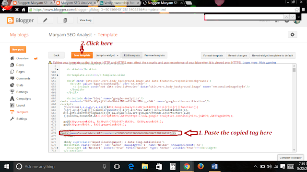The height and width of the screenshot is (172, 307).
Task: Click the Save template button
Action: pyautogui.click(x=82, y=55)
